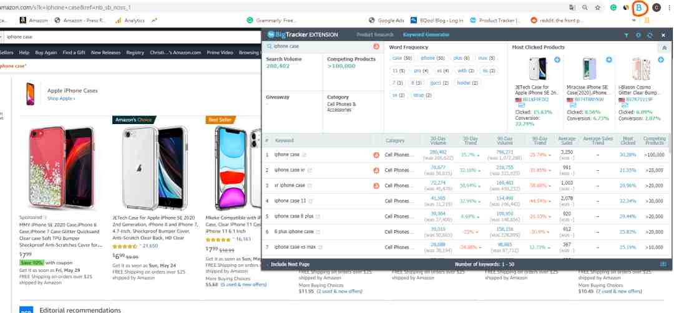Open the Google Ads bookmark

coord(387,20)
